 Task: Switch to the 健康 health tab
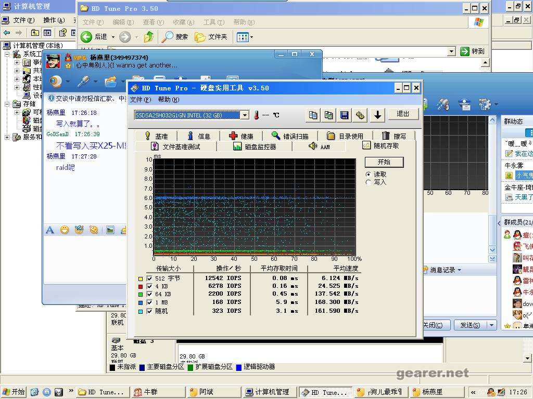coord(242,136)
